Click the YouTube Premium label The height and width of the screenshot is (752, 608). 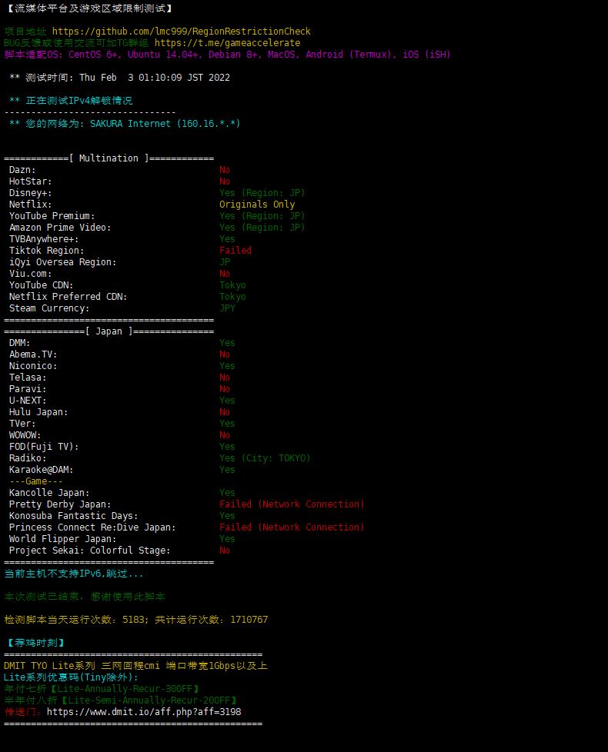coord(52,216)
